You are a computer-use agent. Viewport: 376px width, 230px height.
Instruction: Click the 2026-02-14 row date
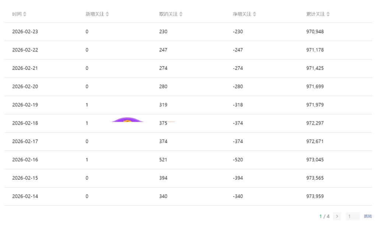25,196
